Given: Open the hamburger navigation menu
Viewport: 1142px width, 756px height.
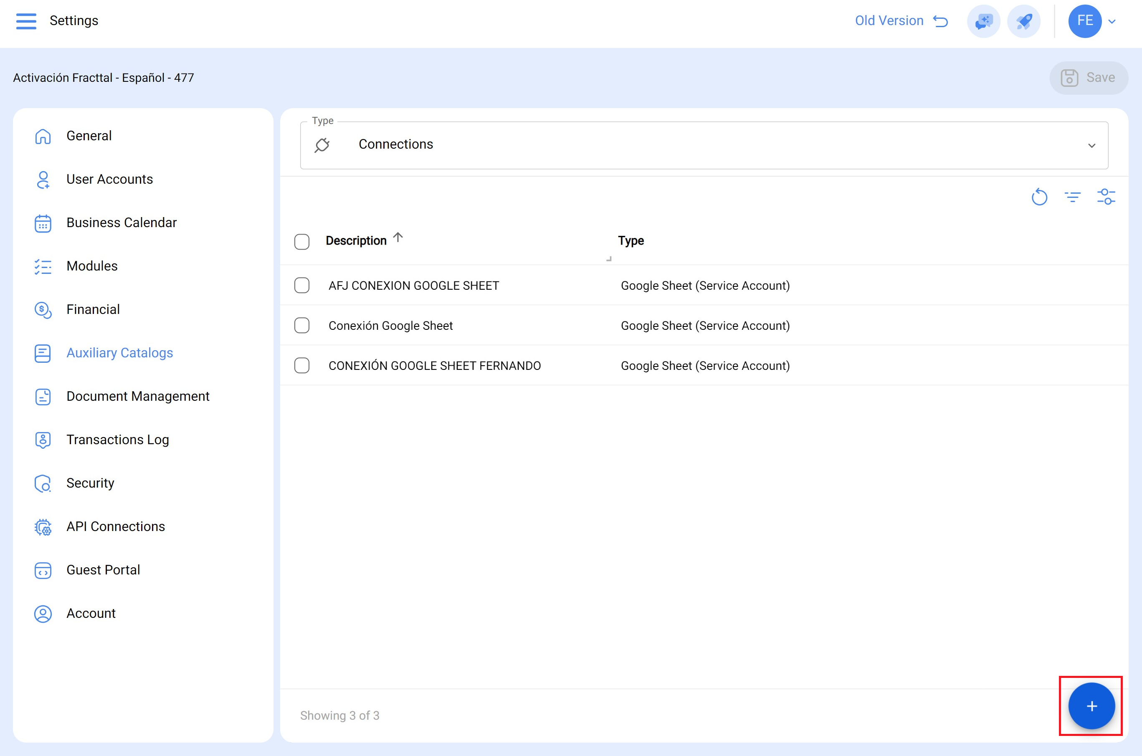Looking at the screenshot, I should pyautogui.click(x=26, y=21).
